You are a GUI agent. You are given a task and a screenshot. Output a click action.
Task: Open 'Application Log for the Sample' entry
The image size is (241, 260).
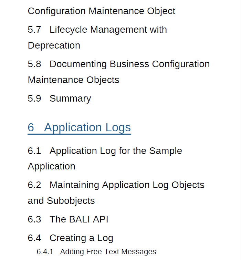coord(116,151)
